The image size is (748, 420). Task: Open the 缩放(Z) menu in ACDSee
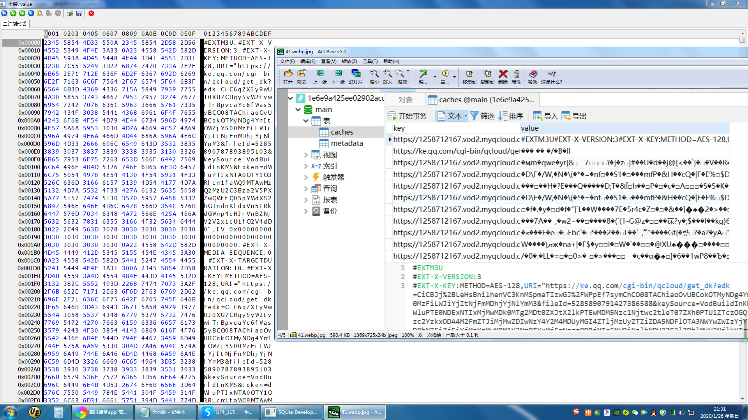(349, 61)
